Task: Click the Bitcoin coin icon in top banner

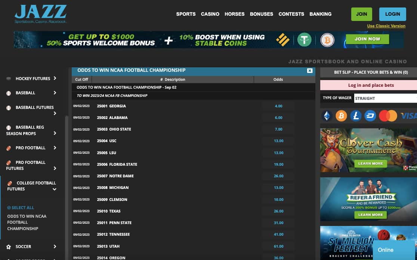Action: pyautogui.click(x=327, y=40)
